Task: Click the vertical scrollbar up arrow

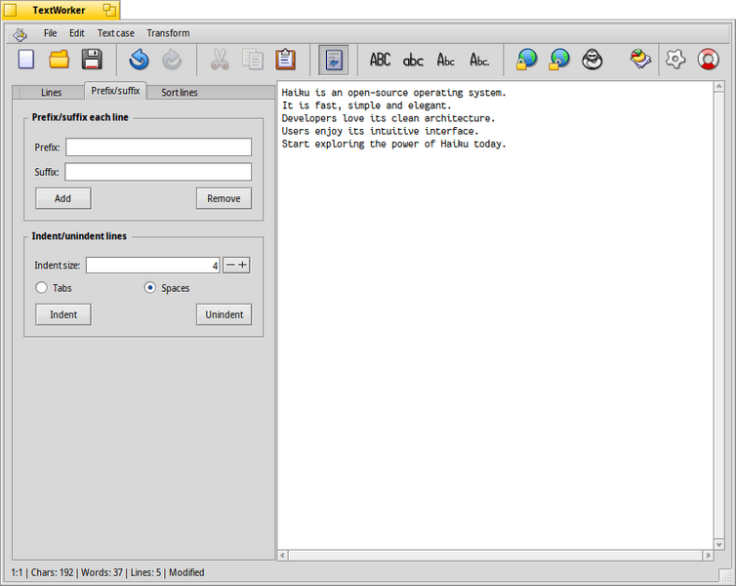Action: (x=719, y=87)
